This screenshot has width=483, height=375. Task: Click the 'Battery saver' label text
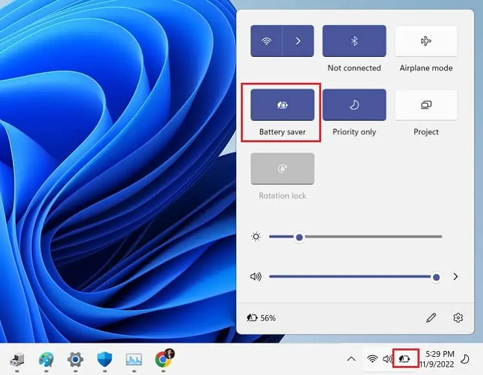tap(282, 132)
